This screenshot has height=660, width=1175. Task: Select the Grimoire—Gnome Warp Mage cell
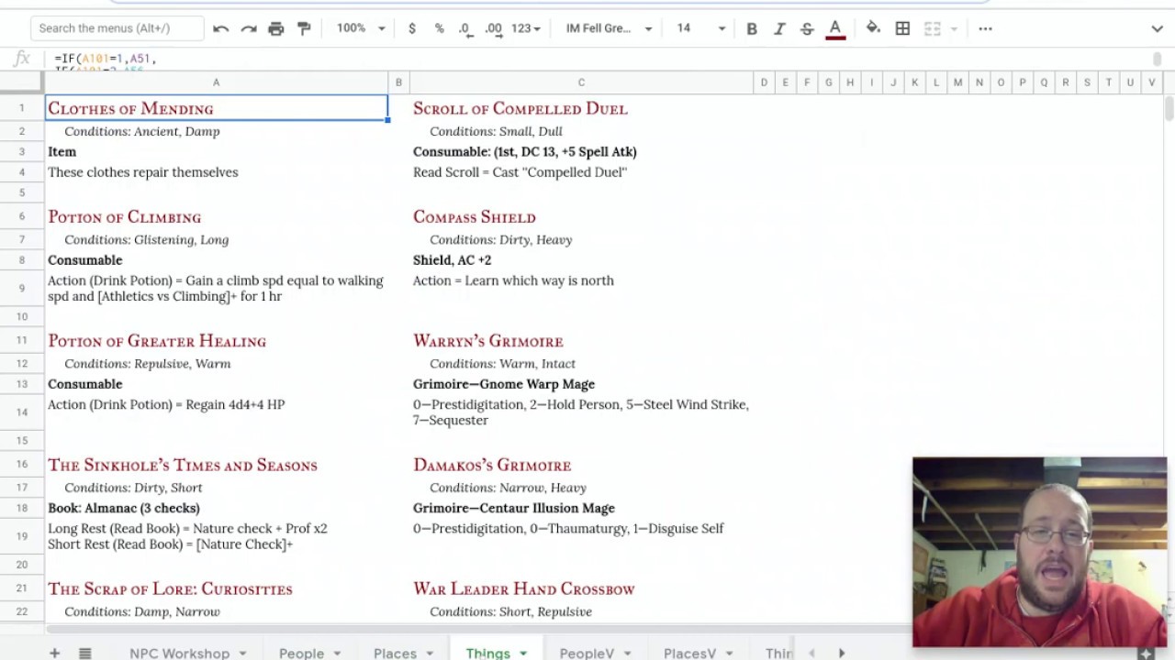tap(581, 384)
